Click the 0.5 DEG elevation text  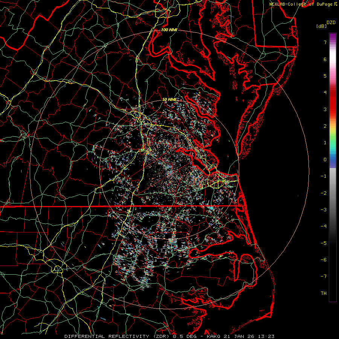coord(185,336)
